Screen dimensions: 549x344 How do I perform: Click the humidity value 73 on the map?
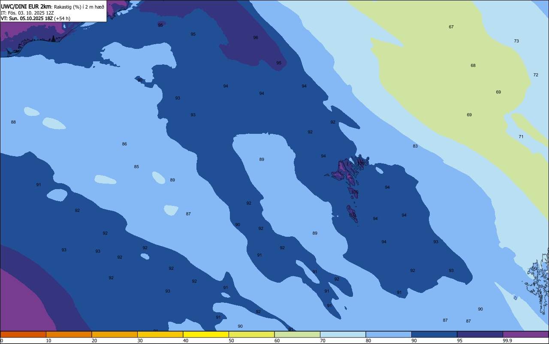point(516,41)
